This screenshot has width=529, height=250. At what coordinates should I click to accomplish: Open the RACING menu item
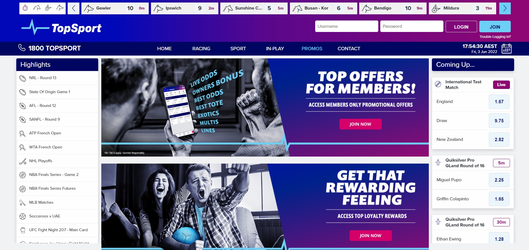(201, 49)
